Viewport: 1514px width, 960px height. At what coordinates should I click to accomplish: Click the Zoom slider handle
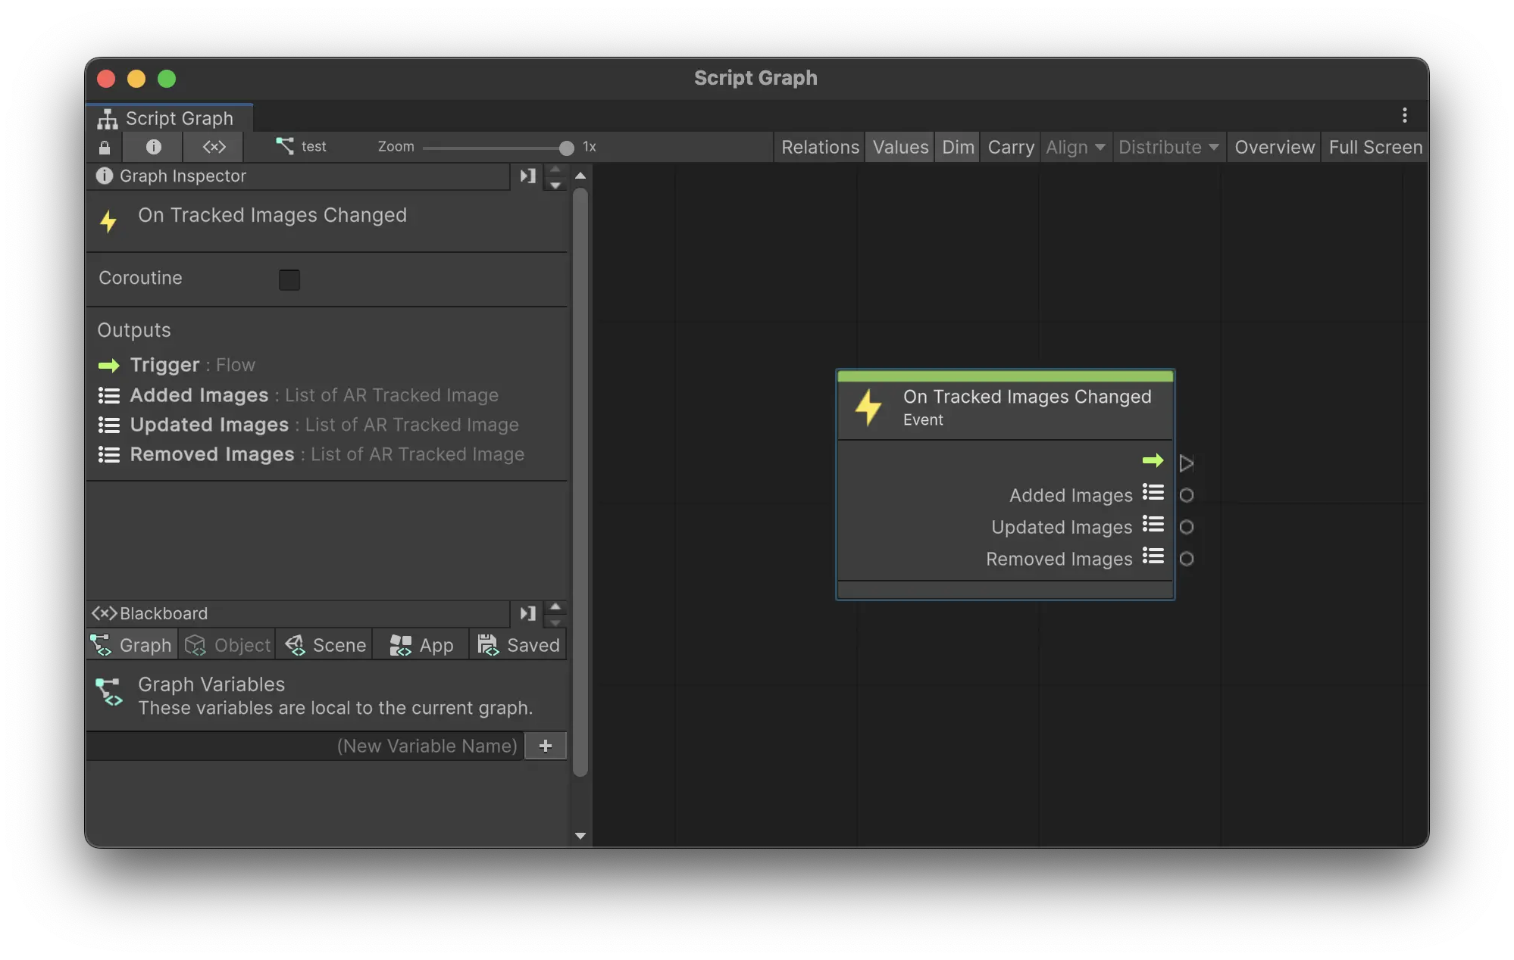click(566, 148)
